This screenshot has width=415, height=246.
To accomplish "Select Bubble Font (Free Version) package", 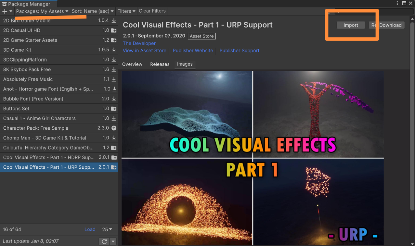I will [59, 99].
